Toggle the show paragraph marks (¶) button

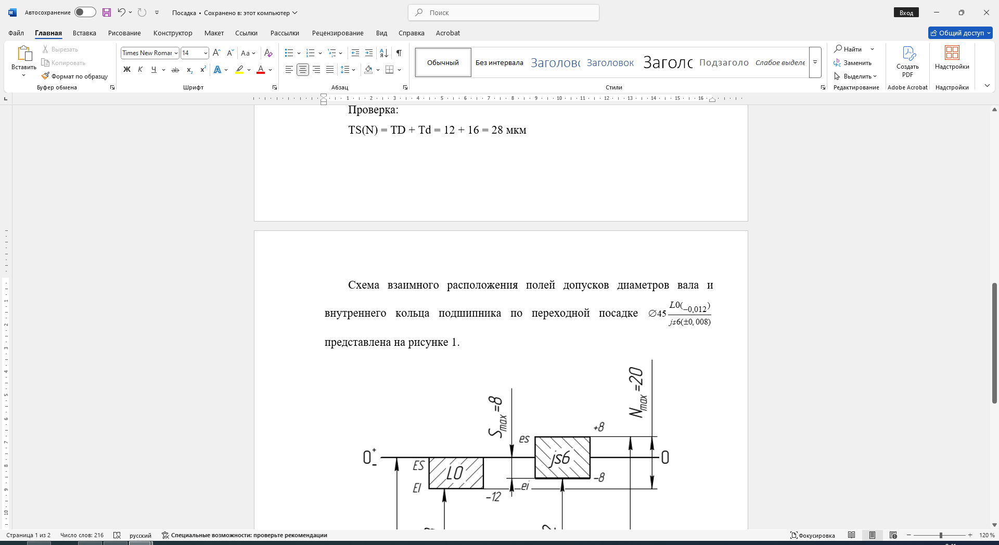point(399,53)
